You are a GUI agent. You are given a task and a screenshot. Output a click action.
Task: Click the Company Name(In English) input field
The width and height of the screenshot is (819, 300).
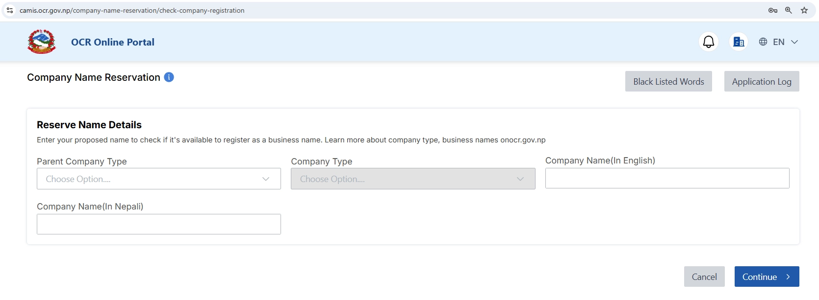667,178
